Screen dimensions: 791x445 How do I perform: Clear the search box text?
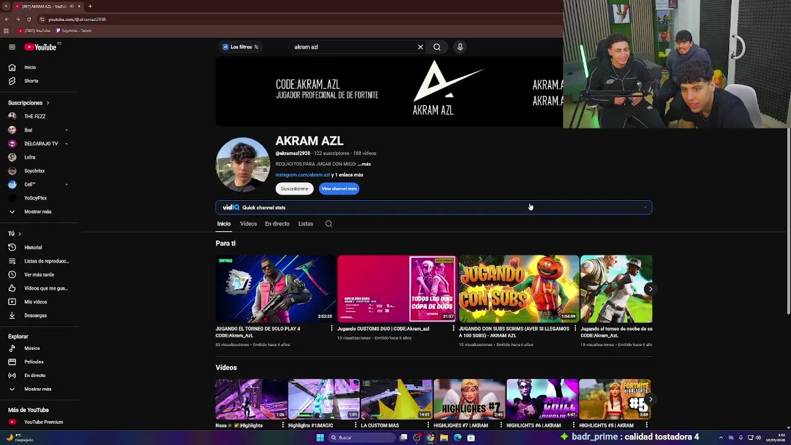tap(420, 47)
